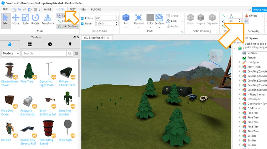Switch to the TEST ribbon tab

pyautogui.click(x=73, y=9)
